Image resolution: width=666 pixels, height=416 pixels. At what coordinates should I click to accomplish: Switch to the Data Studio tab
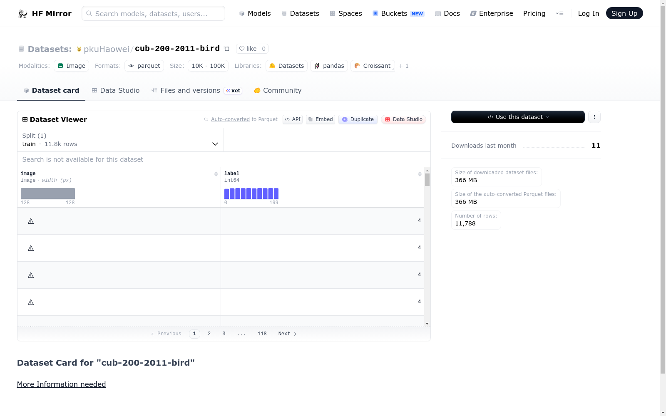pos(116,90)
